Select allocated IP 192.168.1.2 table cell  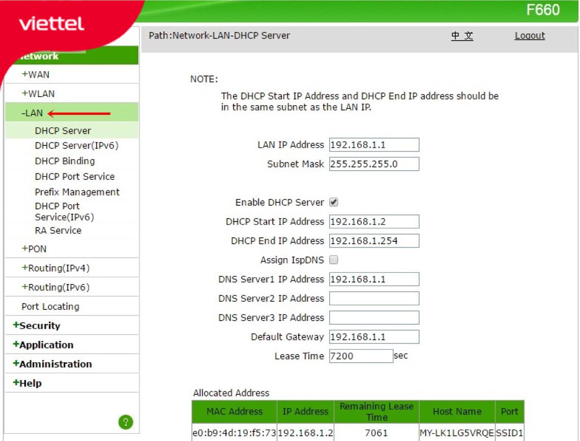(306, 432)
